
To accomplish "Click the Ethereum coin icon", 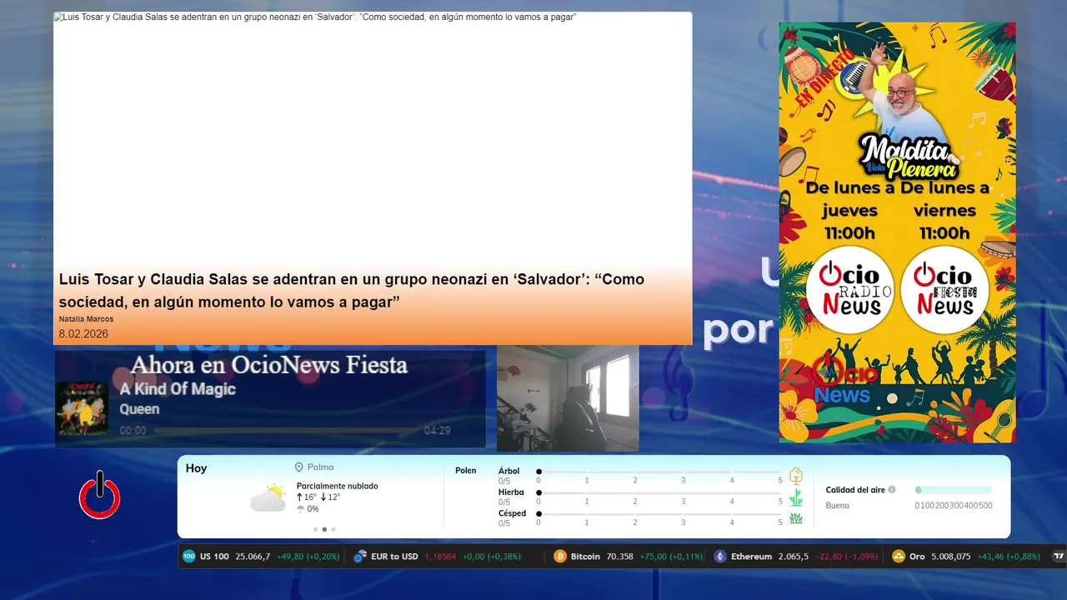I will [x=720, y=557].
